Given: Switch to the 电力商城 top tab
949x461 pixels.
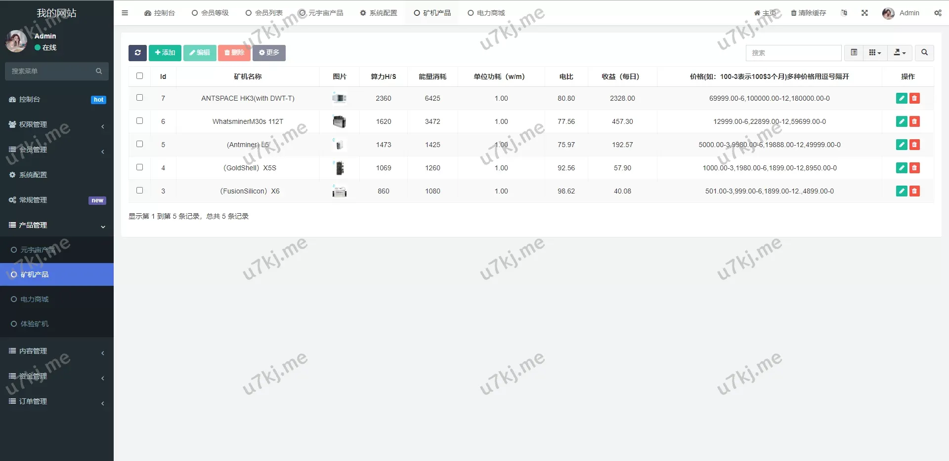Looking at the screenshot, I should point(486,13).
